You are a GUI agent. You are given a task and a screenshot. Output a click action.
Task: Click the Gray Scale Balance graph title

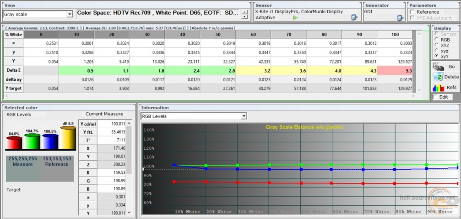pyautogui.click(x=304, y=127)
